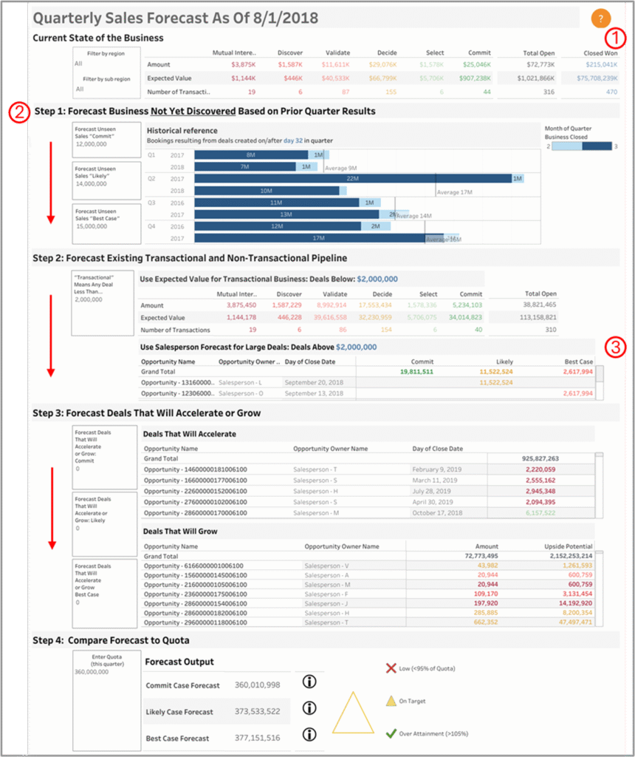Click red annotation circle number 3

point(616,346)
